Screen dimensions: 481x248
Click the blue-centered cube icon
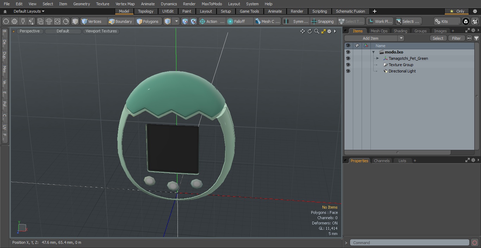[185, 21]
